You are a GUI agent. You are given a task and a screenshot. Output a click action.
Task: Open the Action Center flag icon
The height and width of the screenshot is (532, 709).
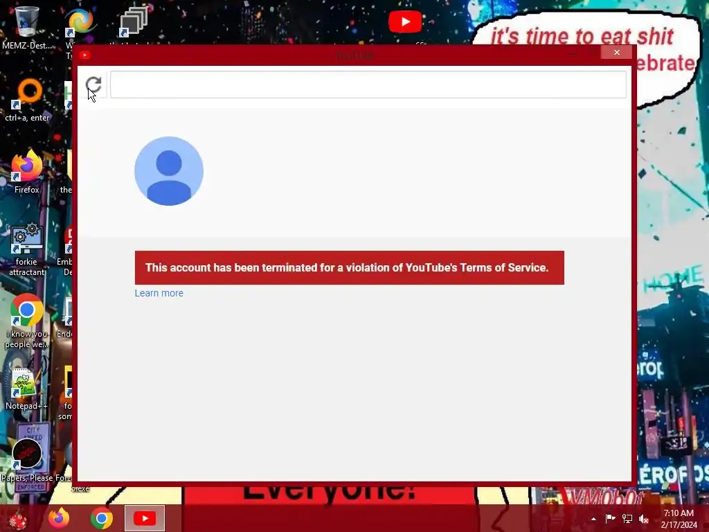(610, 518)
